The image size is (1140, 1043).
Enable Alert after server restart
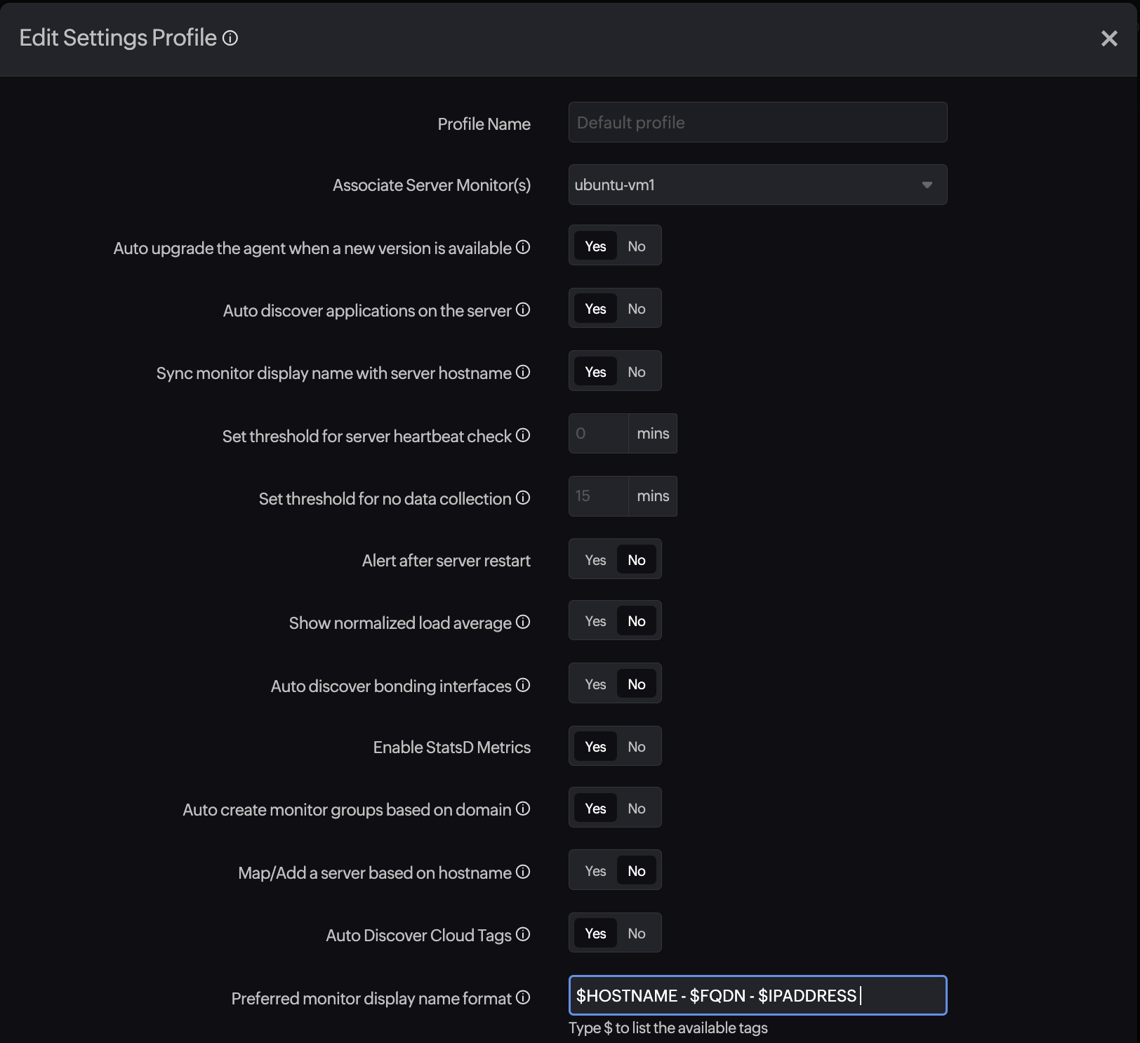pos(595,559)
